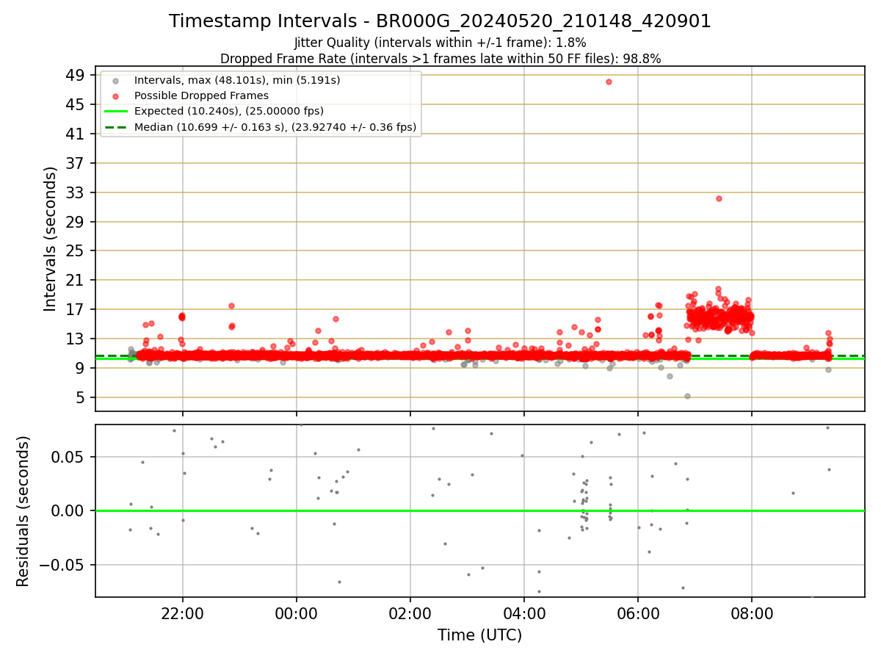Click the lowest gray point near 5 seconds
Viewport: 881px width, 661px height.
pyautogui.click(x=687, y=396)
